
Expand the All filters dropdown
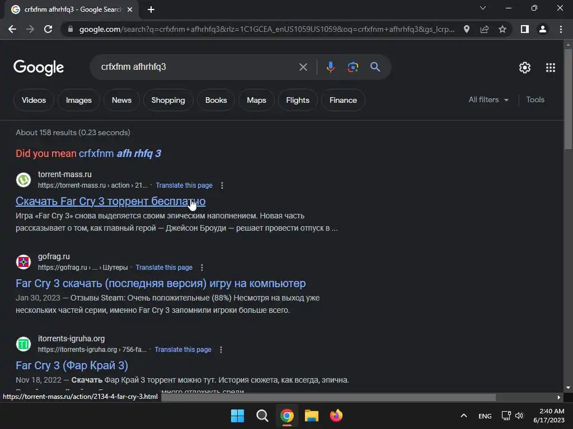tap(489, 99)
